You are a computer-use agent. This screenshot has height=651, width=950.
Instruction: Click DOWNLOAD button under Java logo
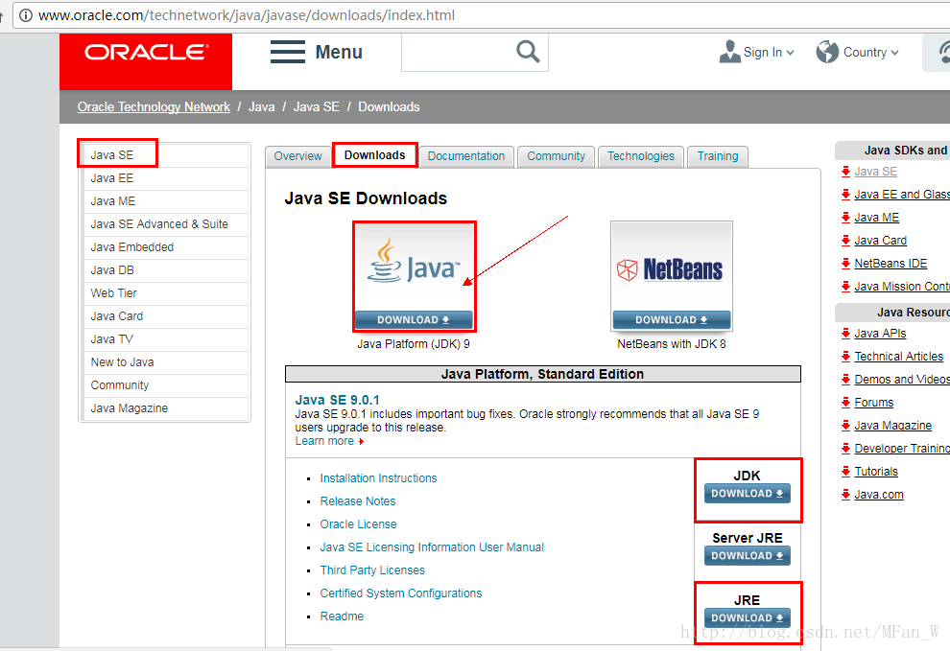[414, 319]
